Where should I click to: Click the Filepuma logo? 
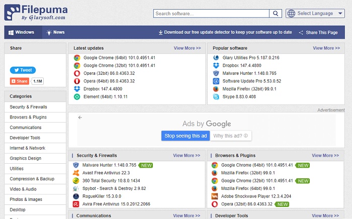click(36, 13)
